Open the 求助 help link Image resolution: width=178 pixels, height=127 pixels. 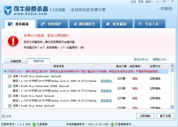141,2
